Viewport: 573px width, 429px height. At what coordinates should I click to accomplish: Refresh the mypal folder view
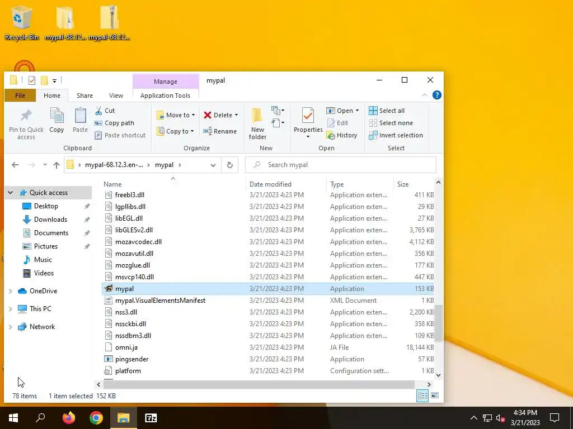[x=230, y=165]
